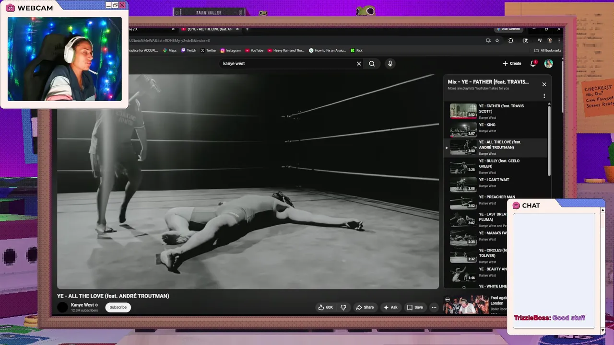Select YE - ALL THE LOVE playlist entry
This screenshot has height=345, width=614.
496,148
